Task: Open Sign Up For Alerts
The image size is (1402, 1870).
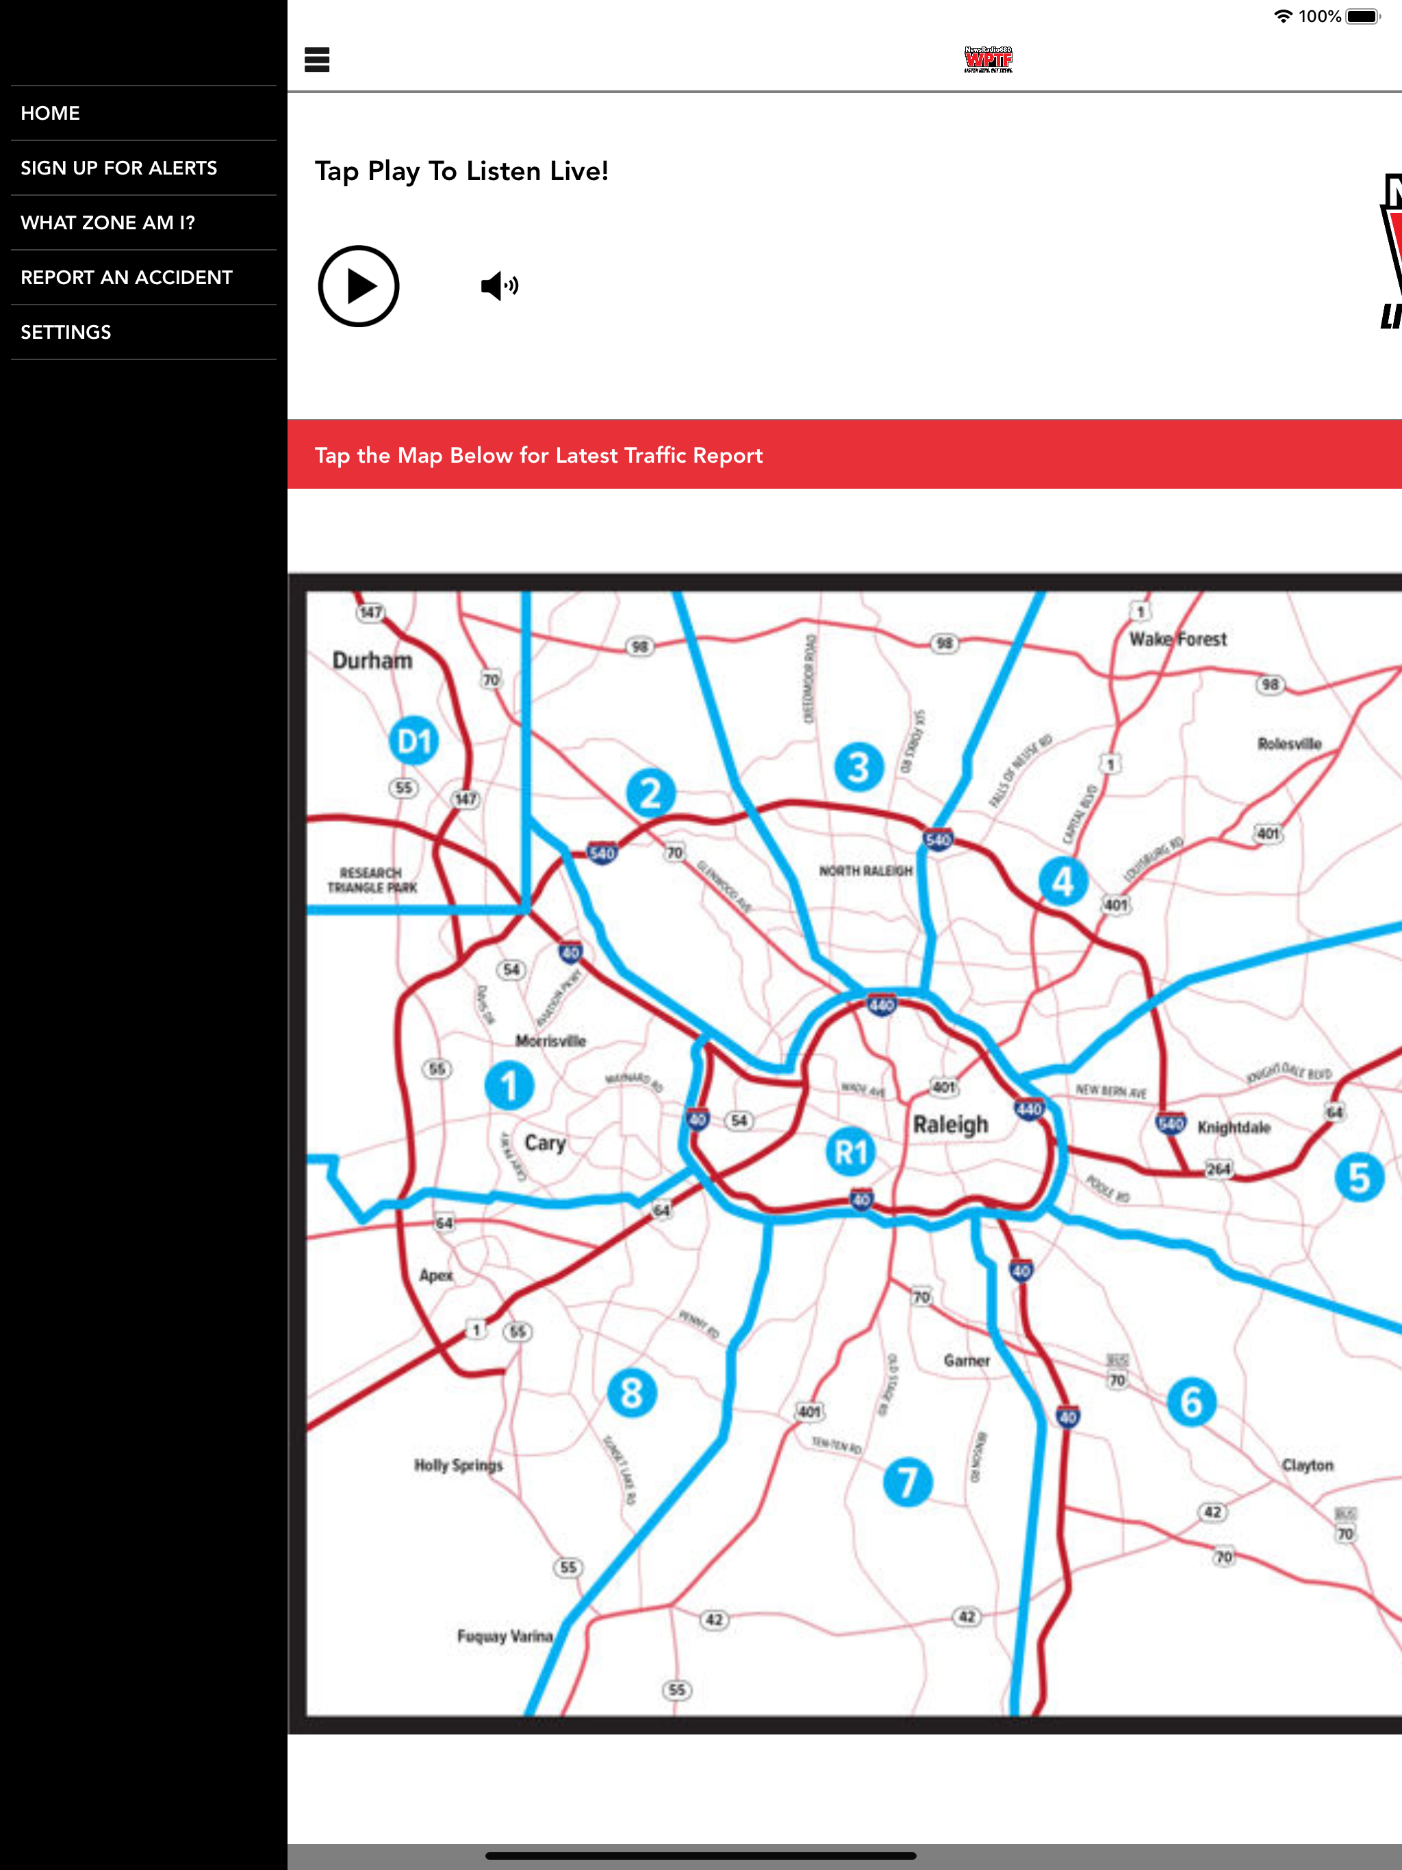Action: 118,168
